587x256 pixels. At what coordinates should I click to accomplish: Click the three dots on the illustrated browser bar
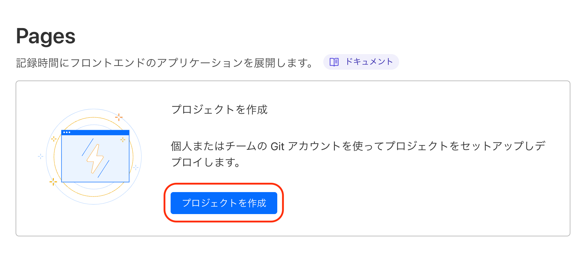pos(67,133)
